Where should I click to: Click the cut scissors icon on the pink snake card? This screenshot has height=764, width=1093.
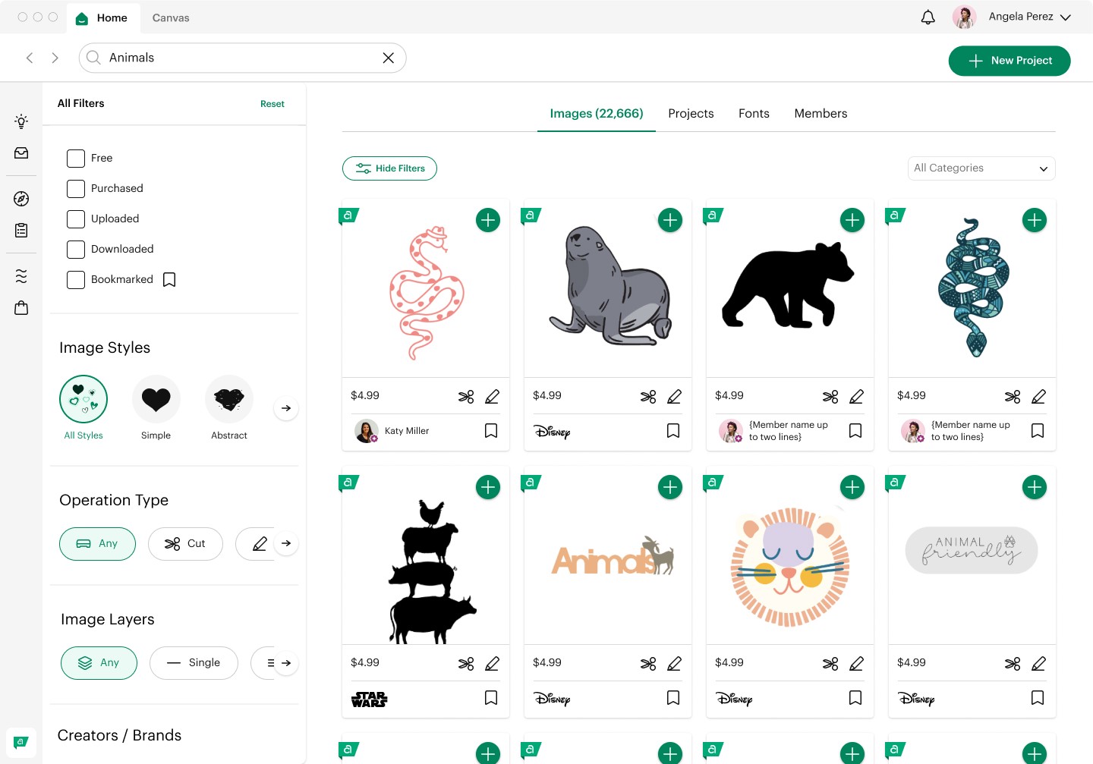466,396
